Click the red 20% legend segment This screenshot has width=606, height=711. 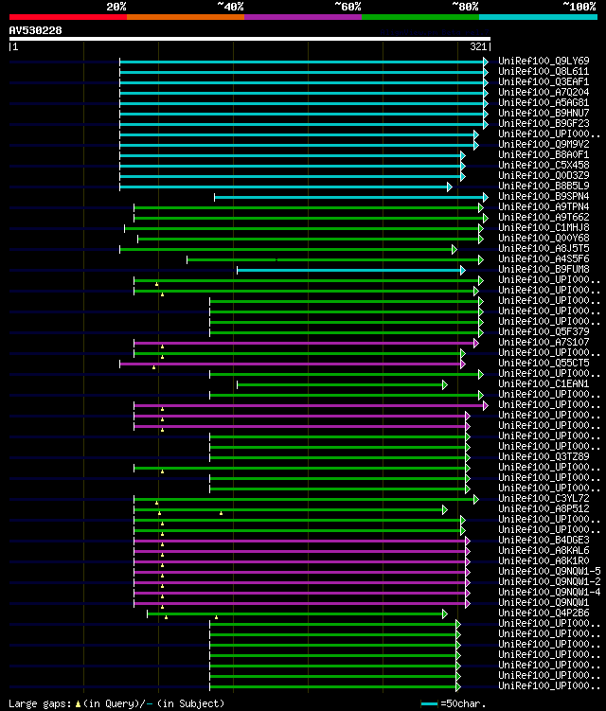click(x=68, y=17)
